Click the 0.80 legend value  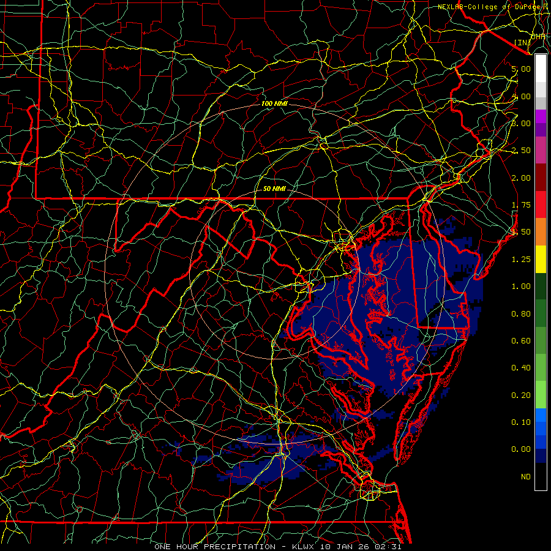click(x=521, y=314)
